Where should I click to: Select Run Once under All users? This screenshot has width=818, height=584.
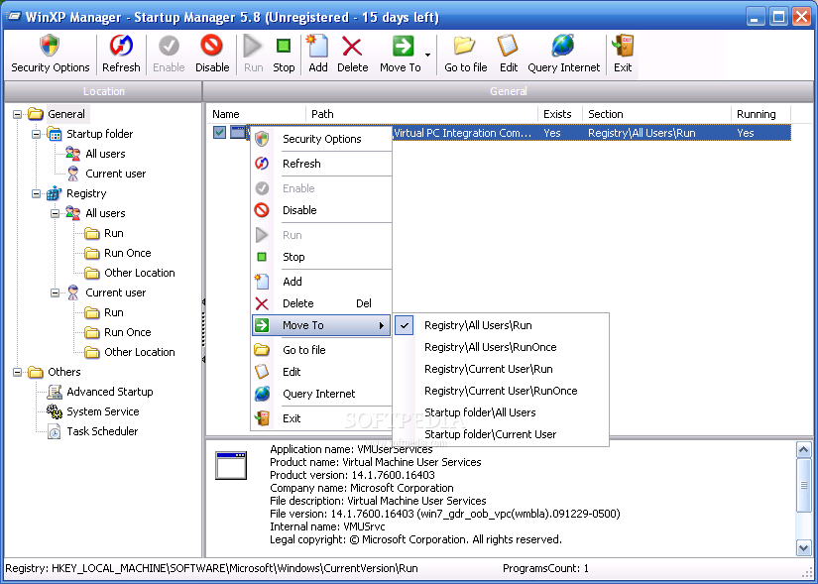(127, 253)
